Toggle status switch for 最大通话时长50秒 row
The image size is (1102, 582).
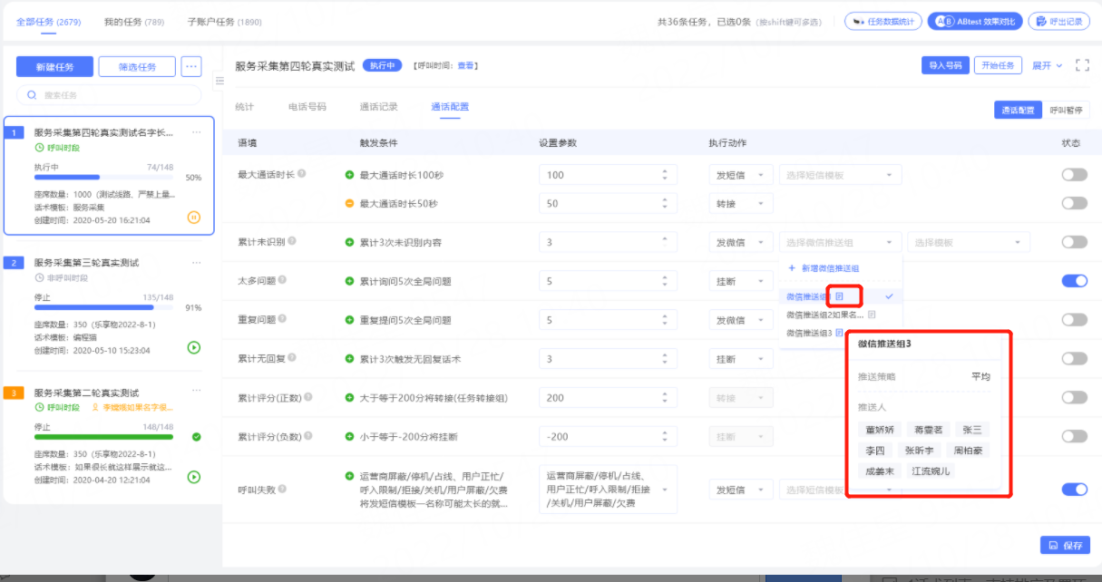click(x=1074, y=203)
